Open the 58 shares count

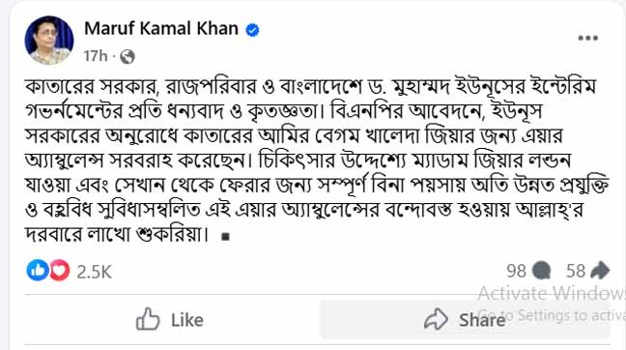tap(576, 271)
